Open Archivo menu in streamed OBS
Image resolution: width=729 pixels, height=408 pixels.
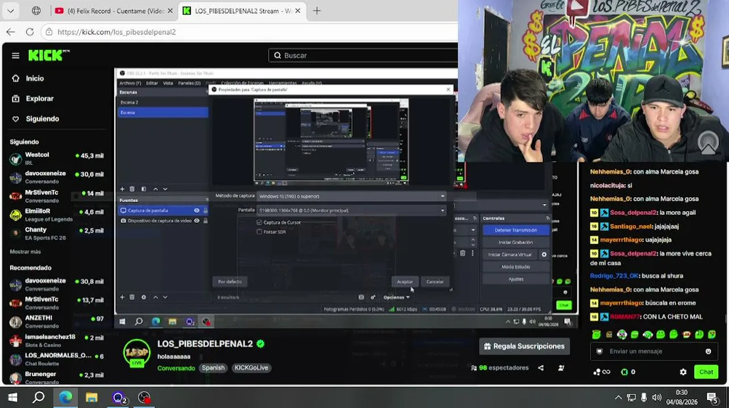pos(130,83)
